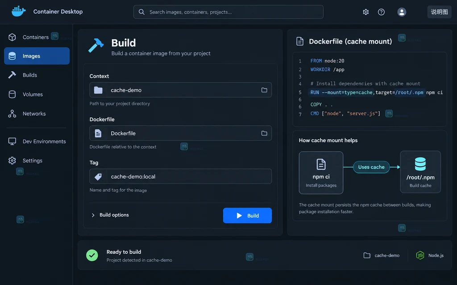The width and height of the screenshot is (457, 285).
Task: Click the CMD node server.js line
Action: [x=345, y=114]
